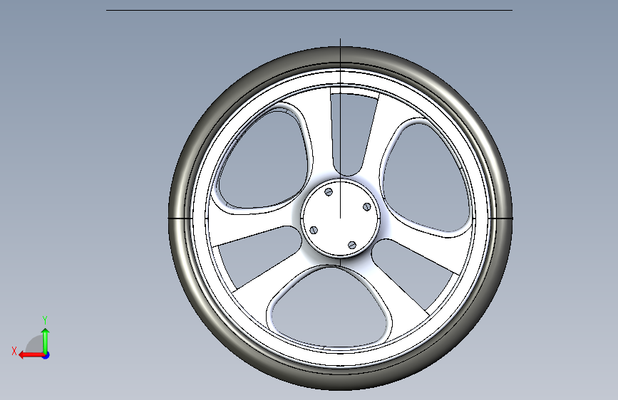Click the green Y axis arrow on triad
This screenshot has width=618, height=400.
click(x=46, y=340)
